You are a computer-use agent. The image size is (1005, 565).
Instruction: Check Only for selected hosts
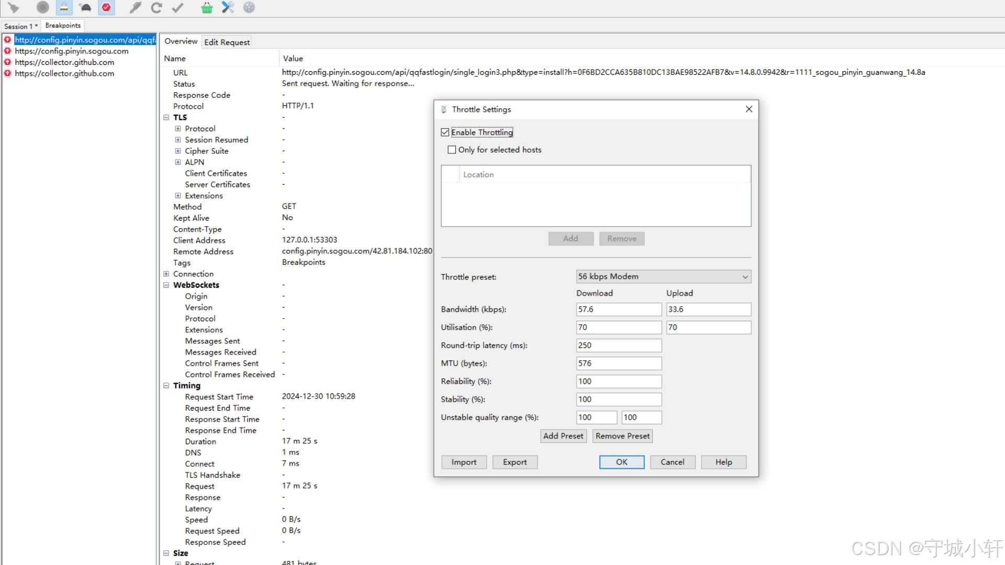point(452,150)
